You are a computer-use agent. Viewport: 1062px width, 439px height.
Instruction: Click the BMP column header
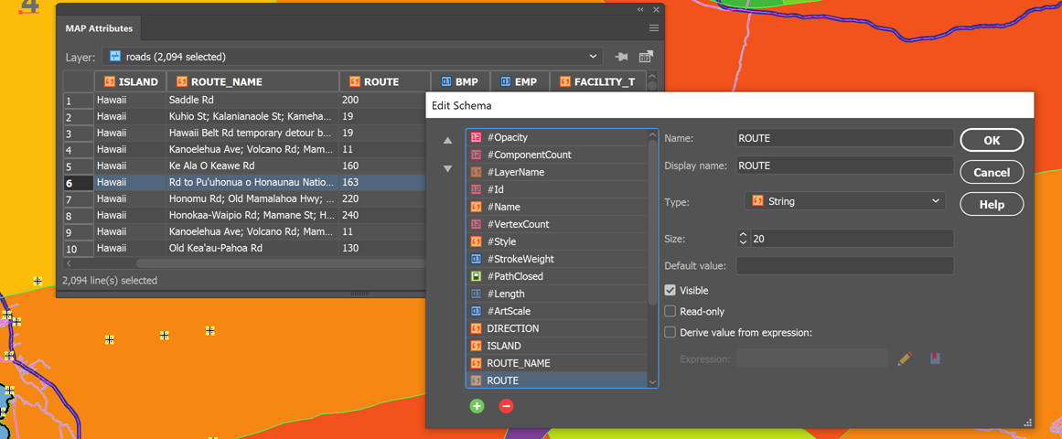click(460, 82)
